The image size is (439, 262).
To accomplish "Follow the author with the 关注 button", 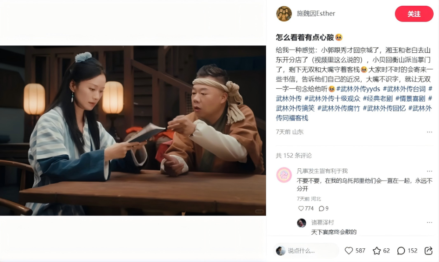I will (x=414, y=14).
